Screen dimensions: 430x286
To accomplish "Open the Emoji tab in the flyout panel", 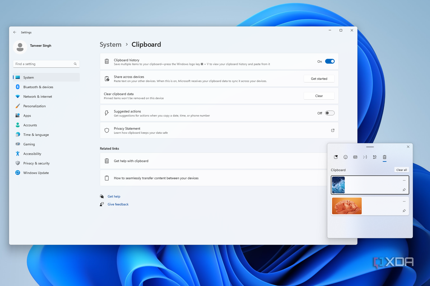I will pyautogui.click(x=346, y=157).
